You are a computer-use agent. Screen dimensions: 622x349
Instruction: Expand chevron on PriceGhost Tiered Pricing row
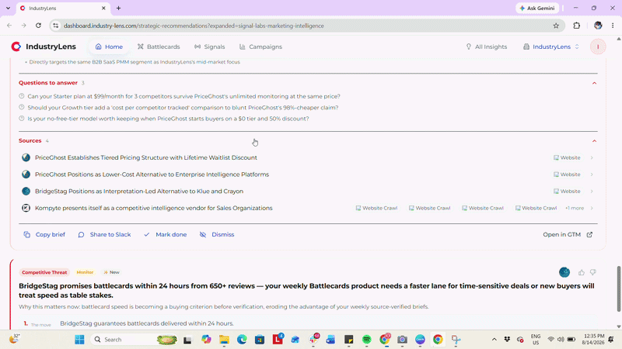click(592, 157)
